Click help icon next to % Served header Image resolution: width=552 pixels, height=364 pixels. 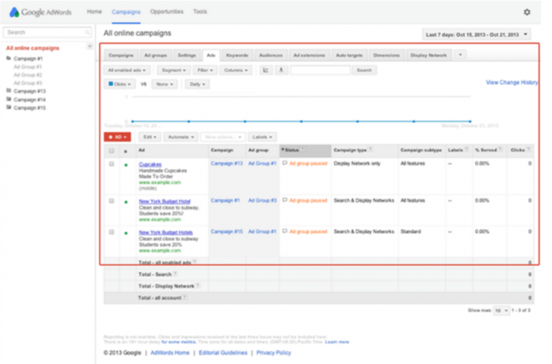point(500,150)
